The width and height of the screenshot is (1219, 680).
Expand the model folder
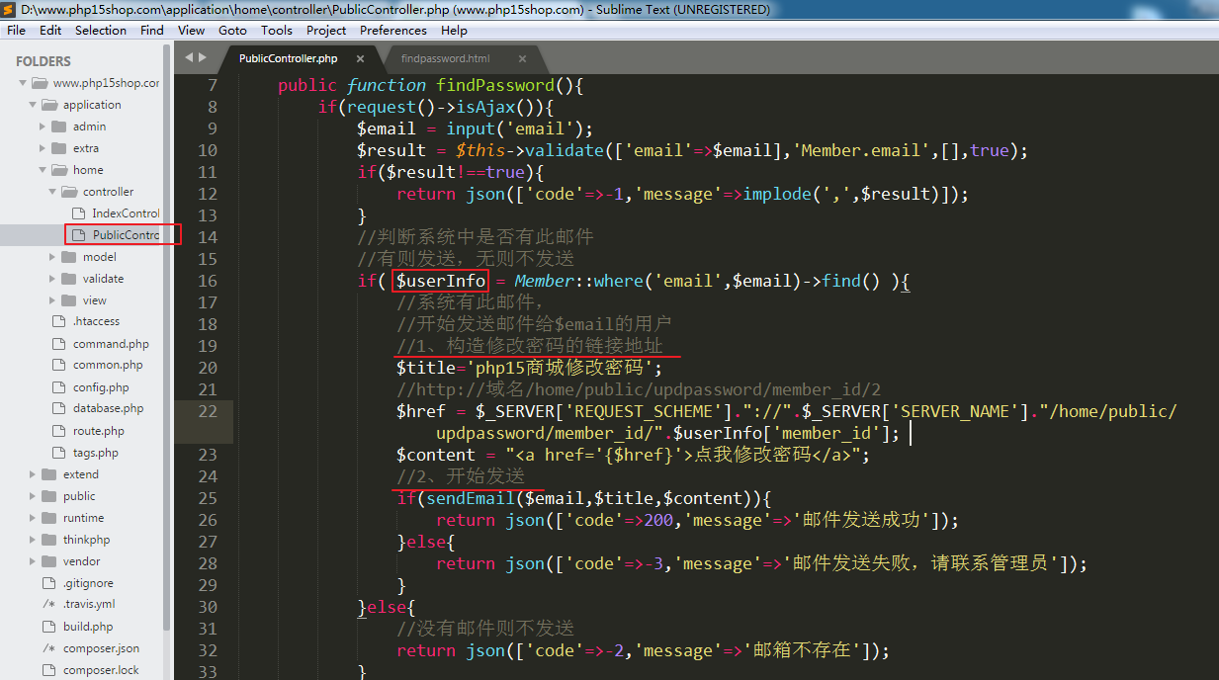(52, 257)
